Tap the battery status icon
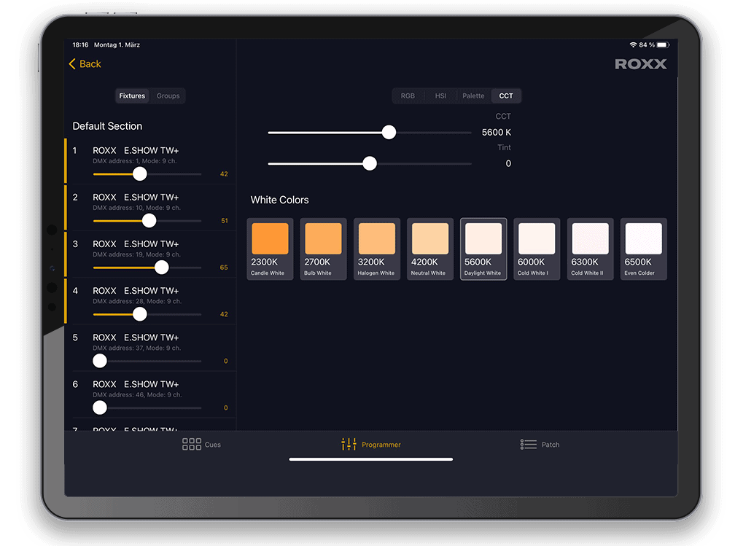 pyautogui.click(x=663, y=45)
